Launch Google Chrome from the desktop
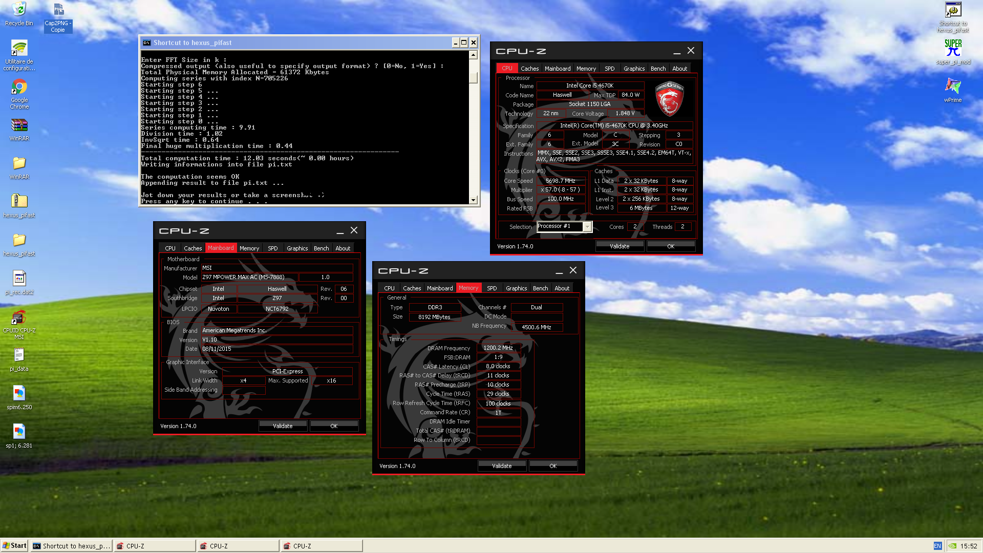 point(19,94)
